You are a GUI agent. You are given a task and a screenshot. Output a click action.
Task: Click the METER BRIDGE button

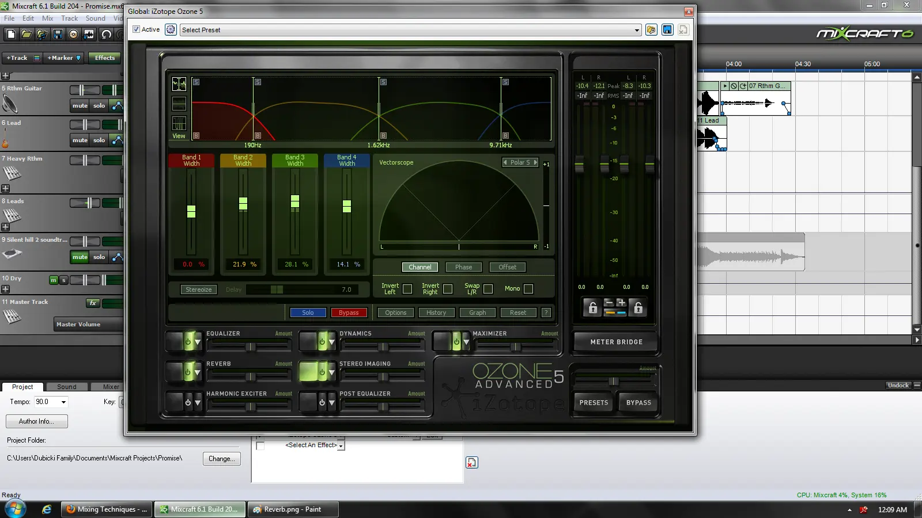pyautogui.click(x=616, y=342)
